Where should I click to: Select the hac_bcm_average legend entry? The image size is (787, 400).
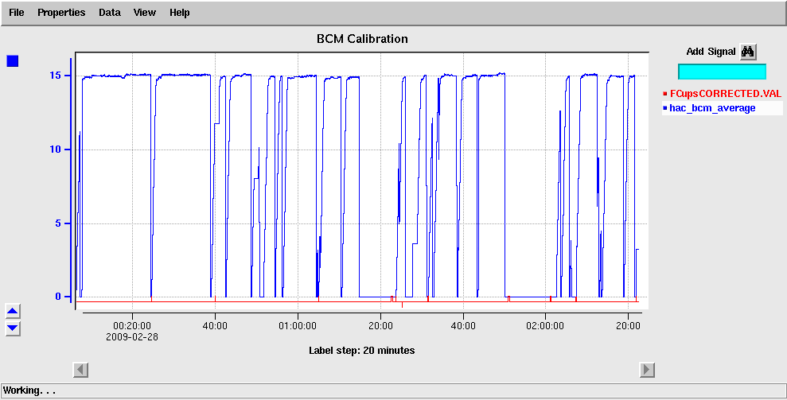pyautogui.click(x=723, y=108)
